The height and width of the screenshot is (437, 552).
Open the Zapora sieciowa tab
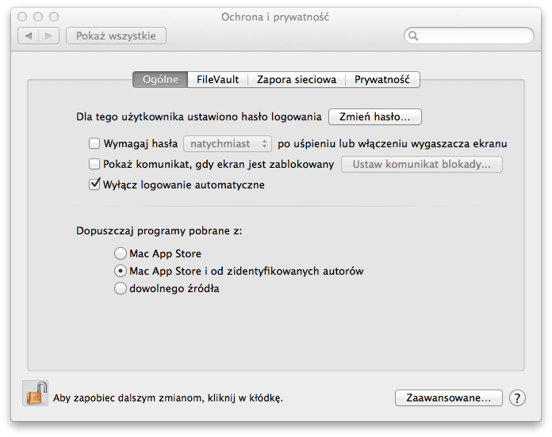coord(297,80)
